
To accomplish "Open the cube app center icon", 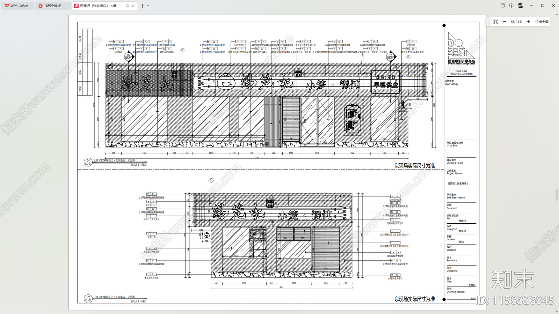I will (x=511, y=6).
